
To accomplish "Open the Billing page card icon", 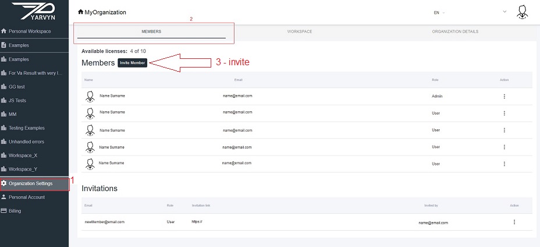I will coord(4,211).
